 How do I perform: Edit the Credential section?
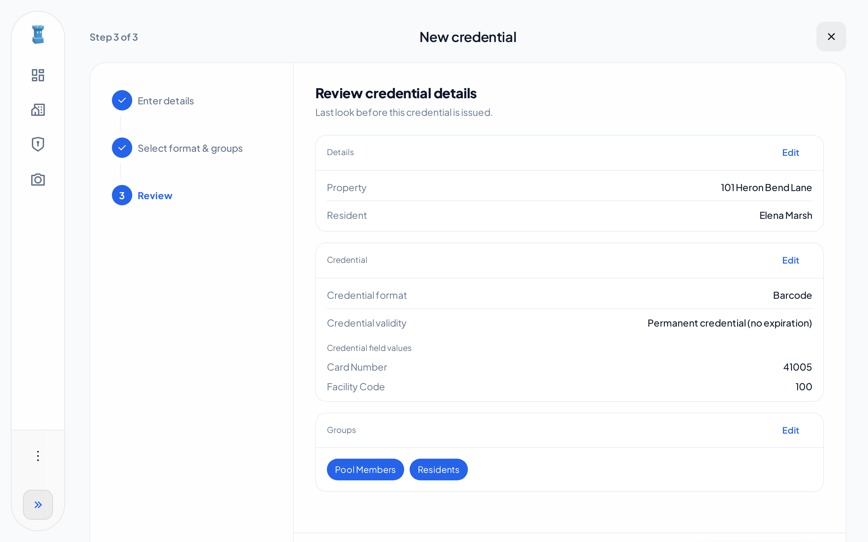(x=791, y=260)
